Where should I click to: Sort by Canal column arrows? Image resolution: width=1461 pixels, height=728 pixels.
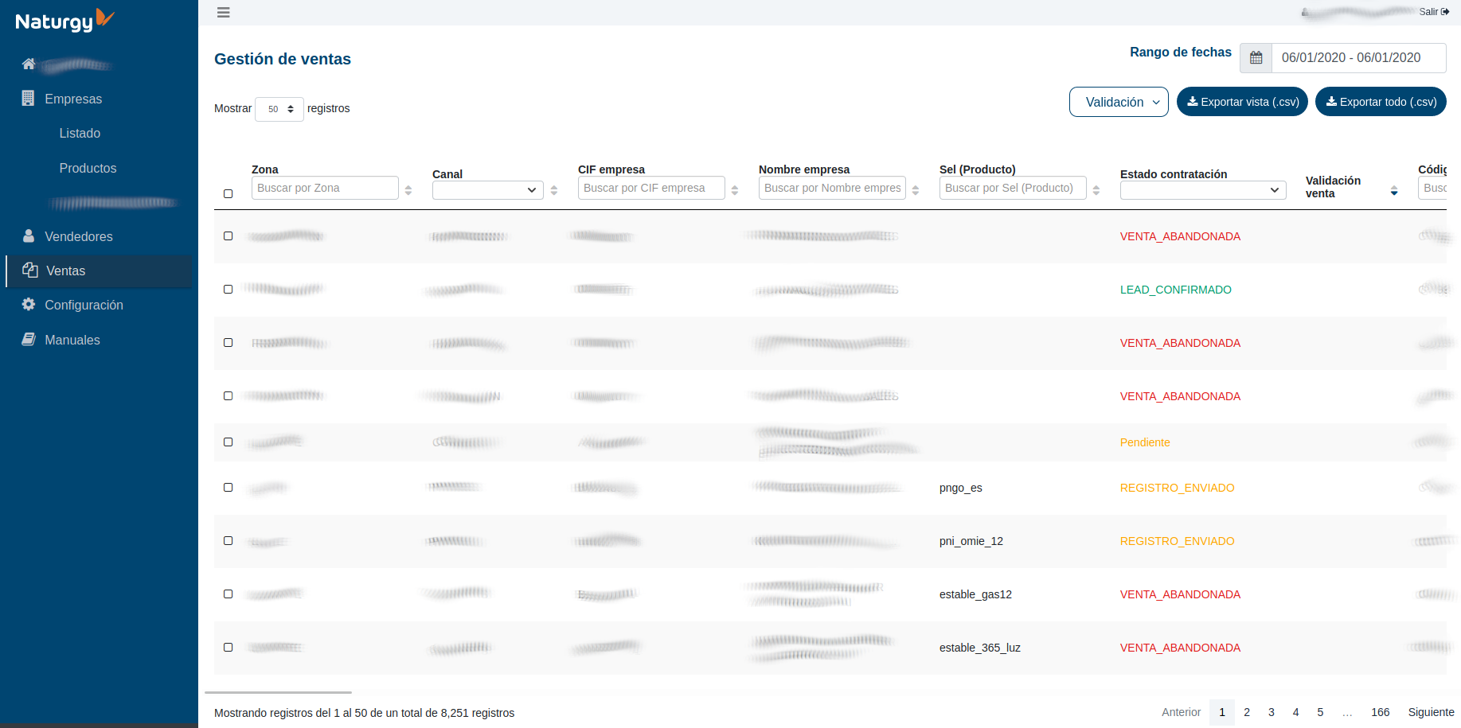[554, 190]
